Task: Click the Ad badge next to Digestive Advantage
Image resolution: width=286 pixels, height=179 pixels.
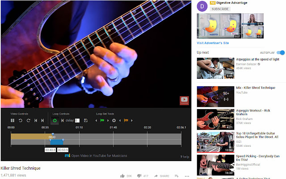Action: pyautogui.click(x=213, y=3)
